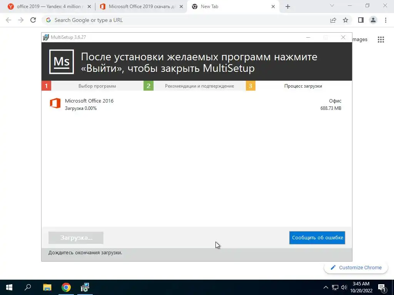Open the Windows Start menu

pos(9,287)
